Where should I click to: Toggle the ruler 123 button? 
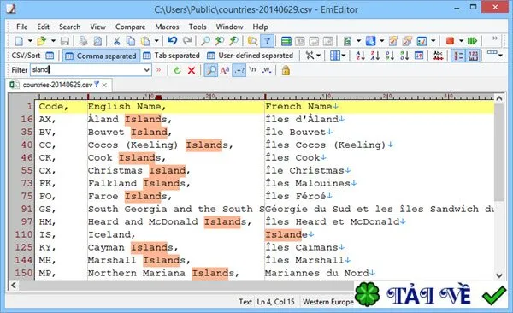point(473,56)
